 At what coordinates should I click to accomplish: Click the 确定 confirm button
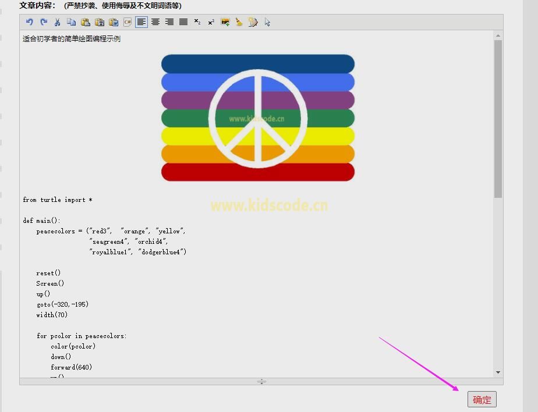pos(482,399)
